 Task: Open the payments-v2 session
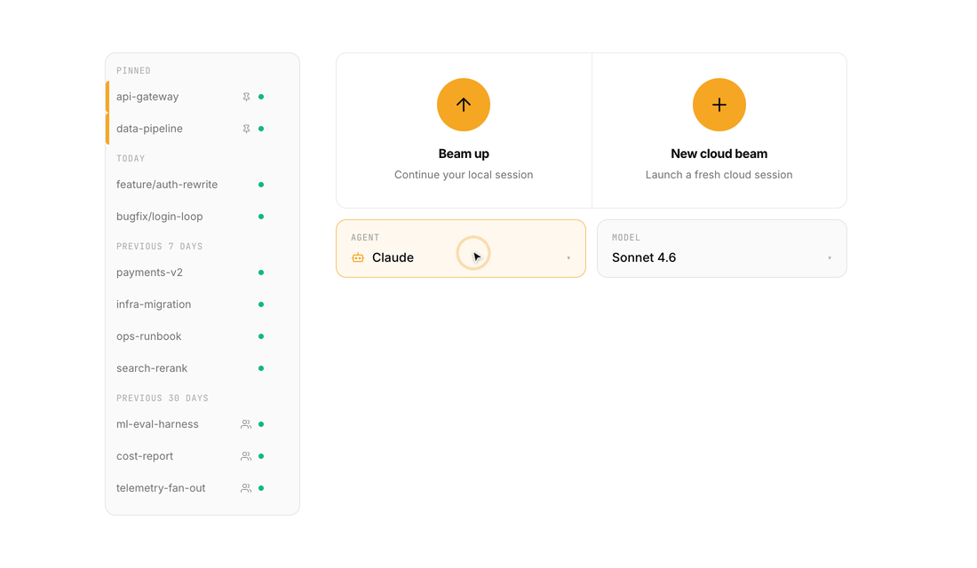tap(203, 272)
